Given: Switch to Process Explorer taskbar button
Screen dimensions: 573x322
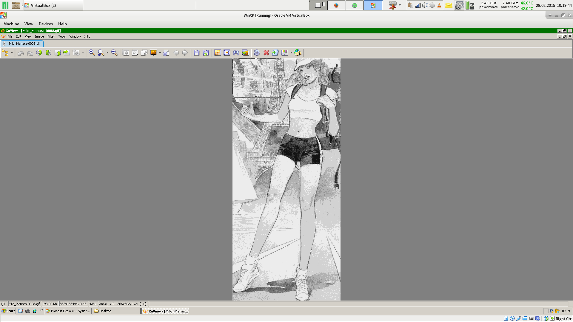Looking at the screenshot, I should (68, 311).
